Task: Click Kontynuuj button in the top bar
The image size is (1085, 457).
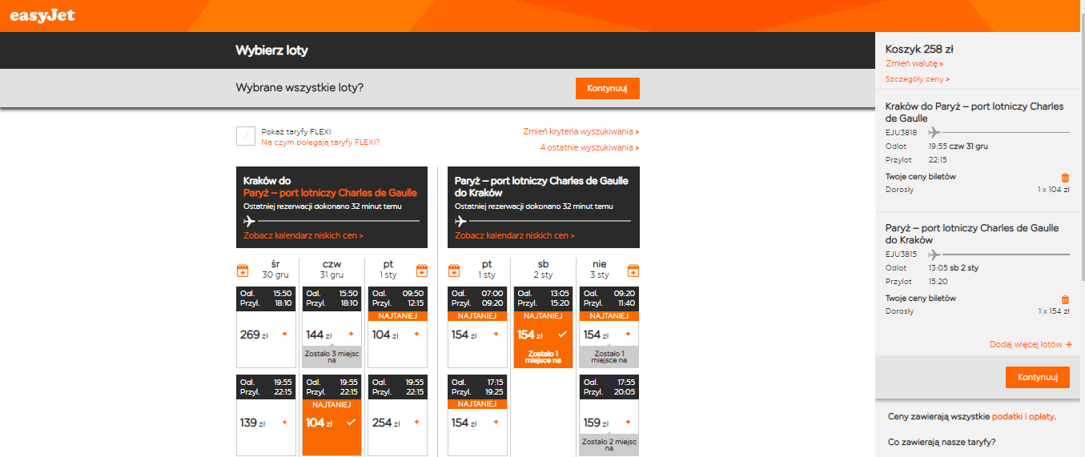Action: coord(608,88)
